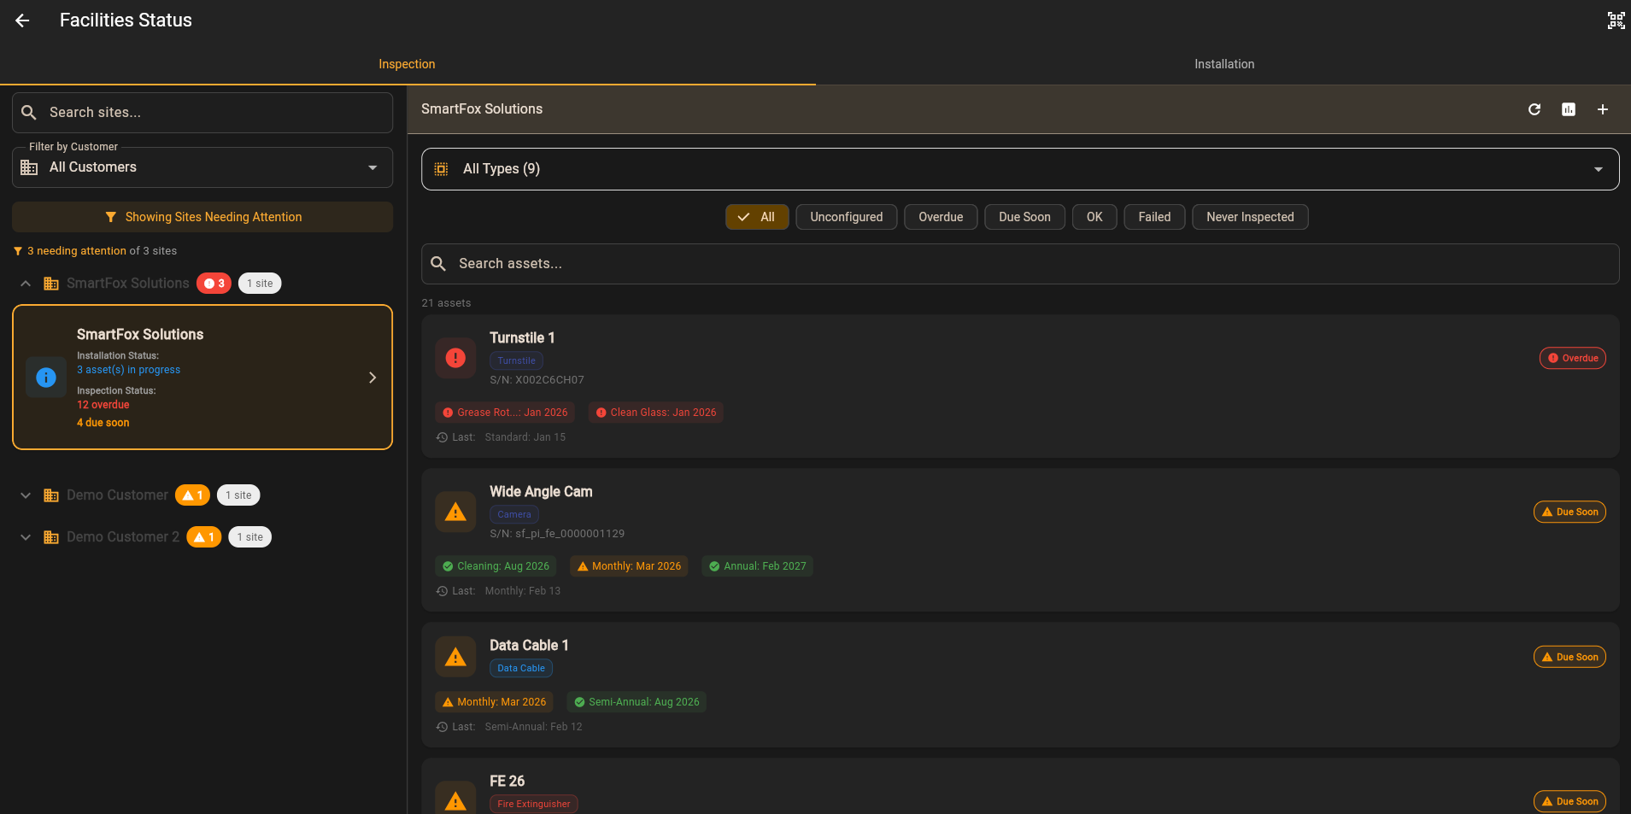Click the Grease Rot... Jan 2026 chip
The image size is (1631, 814).
tap(505, 413)
